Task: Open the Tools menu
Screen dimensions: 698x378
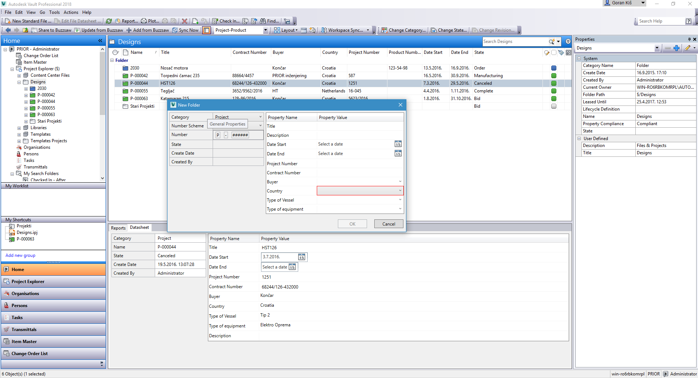Action: [54, 12]
